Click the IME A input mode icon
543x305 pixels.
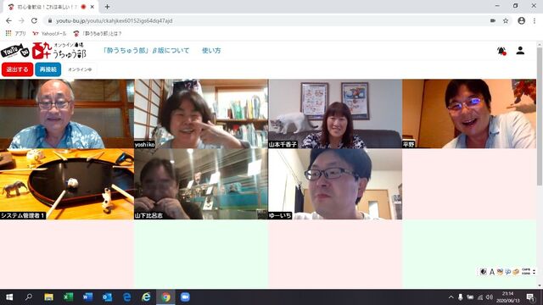[x=492, y=272]
